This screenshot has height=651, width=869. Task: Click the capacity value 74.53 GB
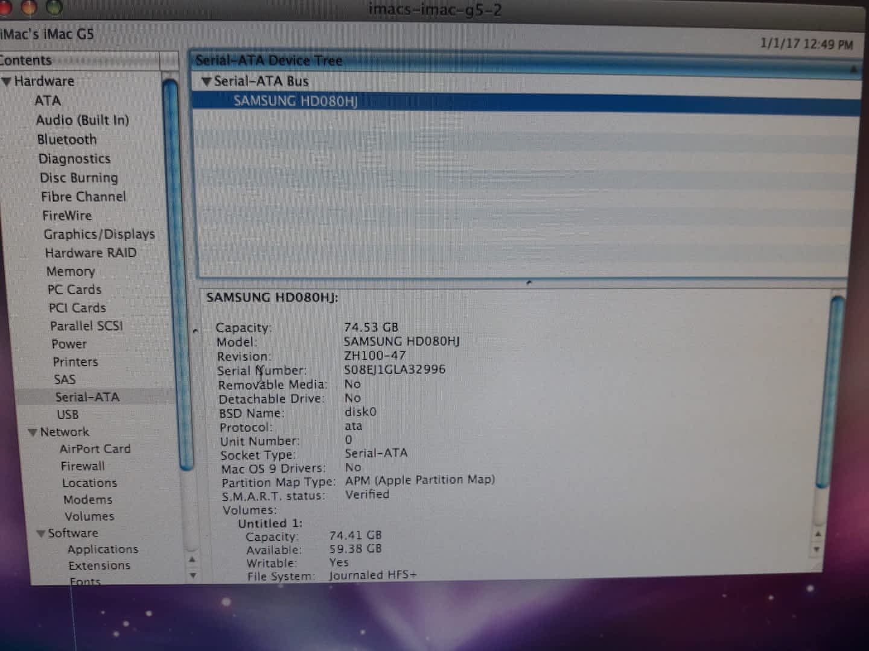coord(371,327)
